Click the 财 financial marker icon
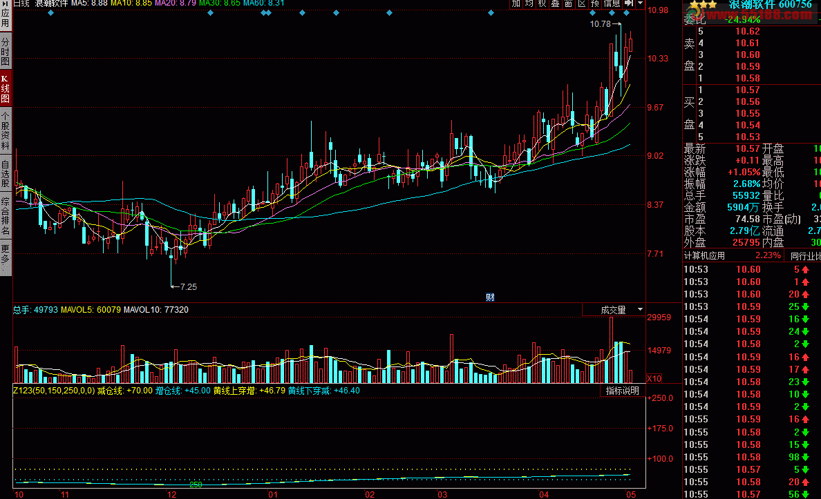Screen dimensions: 821x499 point(490,297)
